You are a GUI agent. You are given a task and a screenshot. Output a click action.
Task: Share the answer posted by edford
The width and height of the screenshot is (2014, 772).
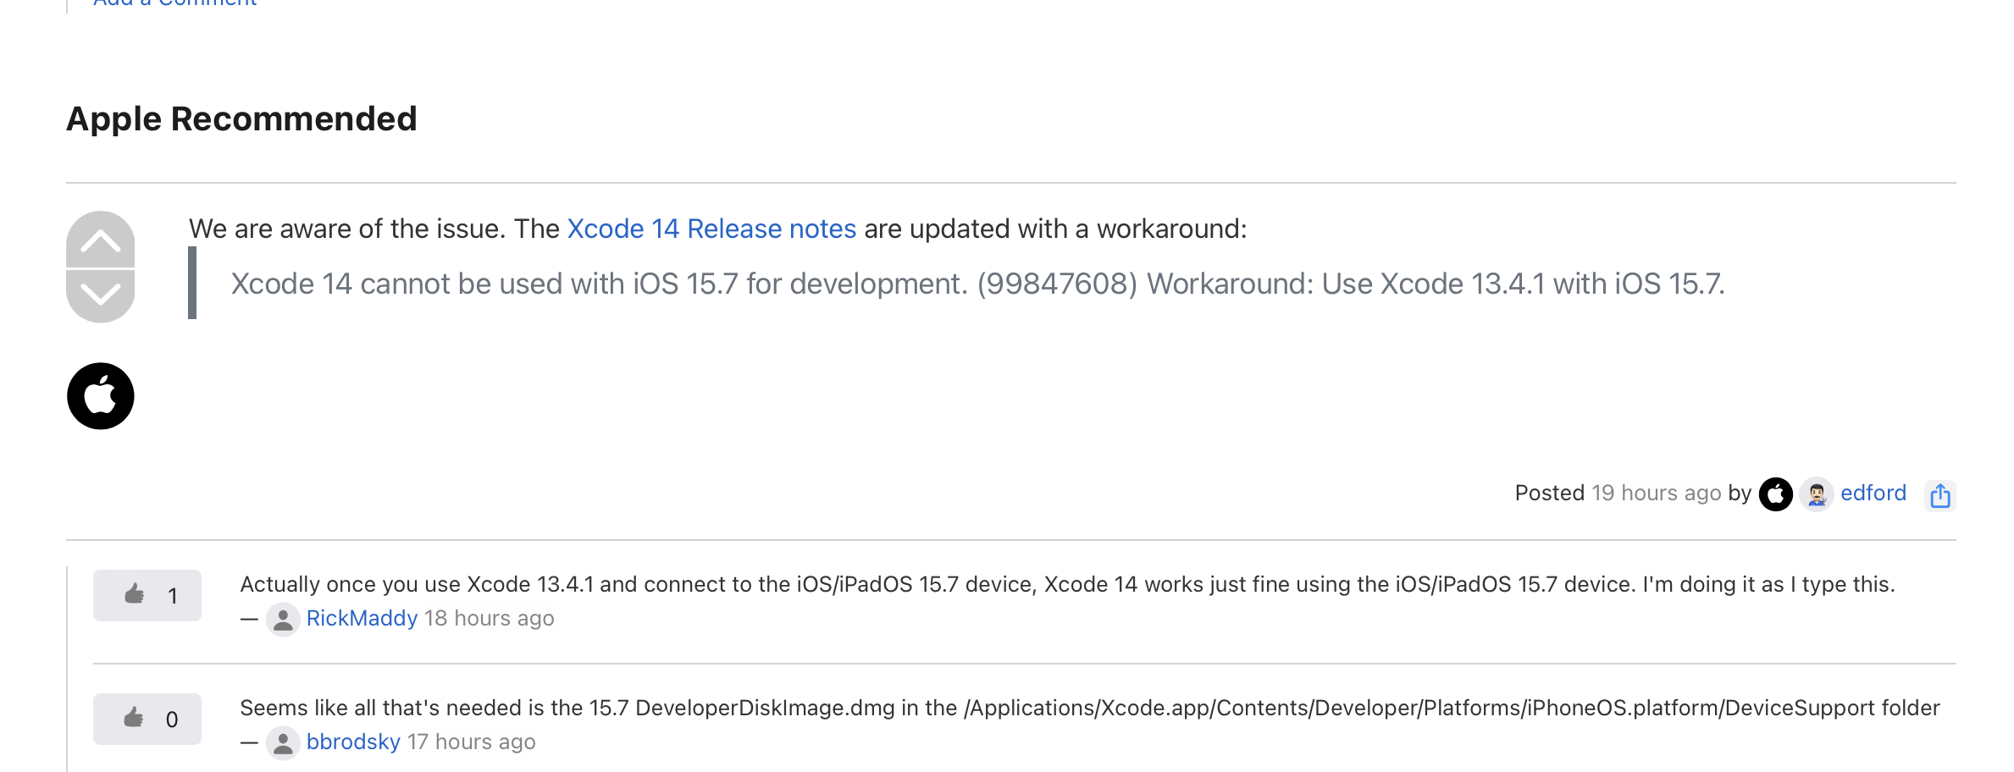click(1939, 495)
